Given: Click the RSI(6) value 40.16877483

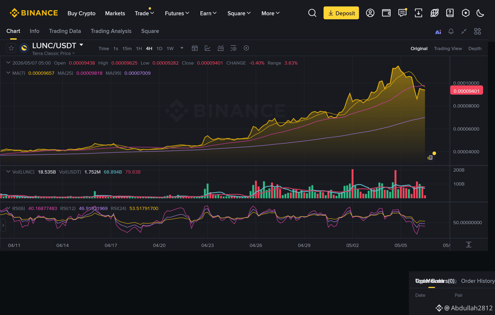Looking at the screenshot, I should pyautogui.click(x=43, y=208).
